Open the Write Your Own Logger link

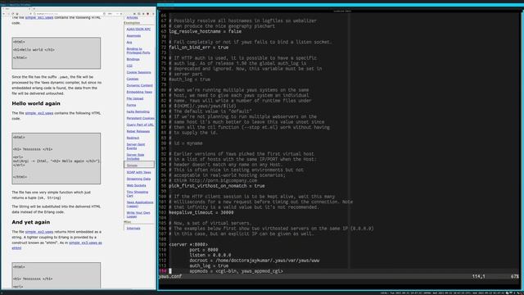(138, 215)
